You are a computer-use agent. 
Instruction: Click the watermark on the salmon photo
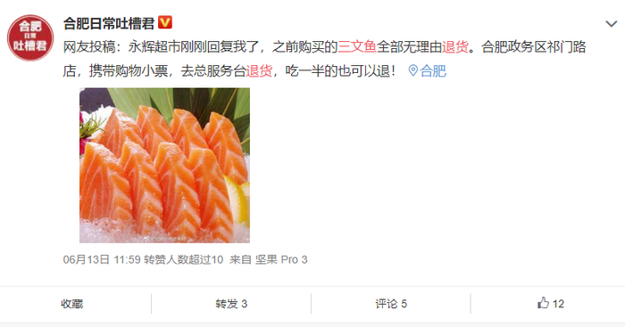pyautogui.click(x=165, y=239)
